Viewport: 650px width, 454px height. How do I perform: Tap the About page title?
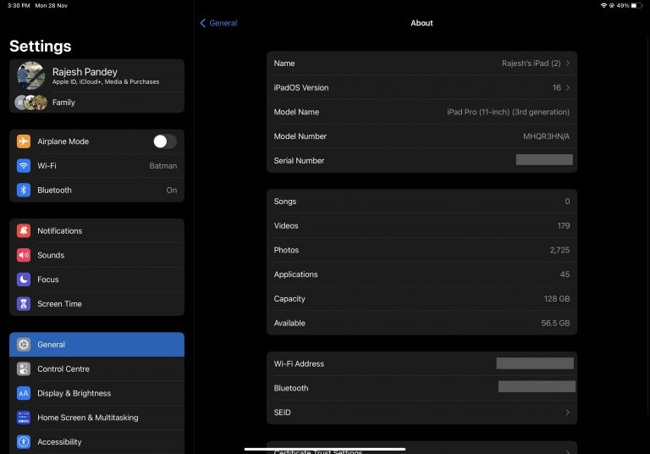421,23
